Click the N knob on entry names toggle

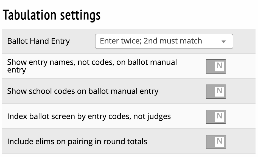(219, 66)
